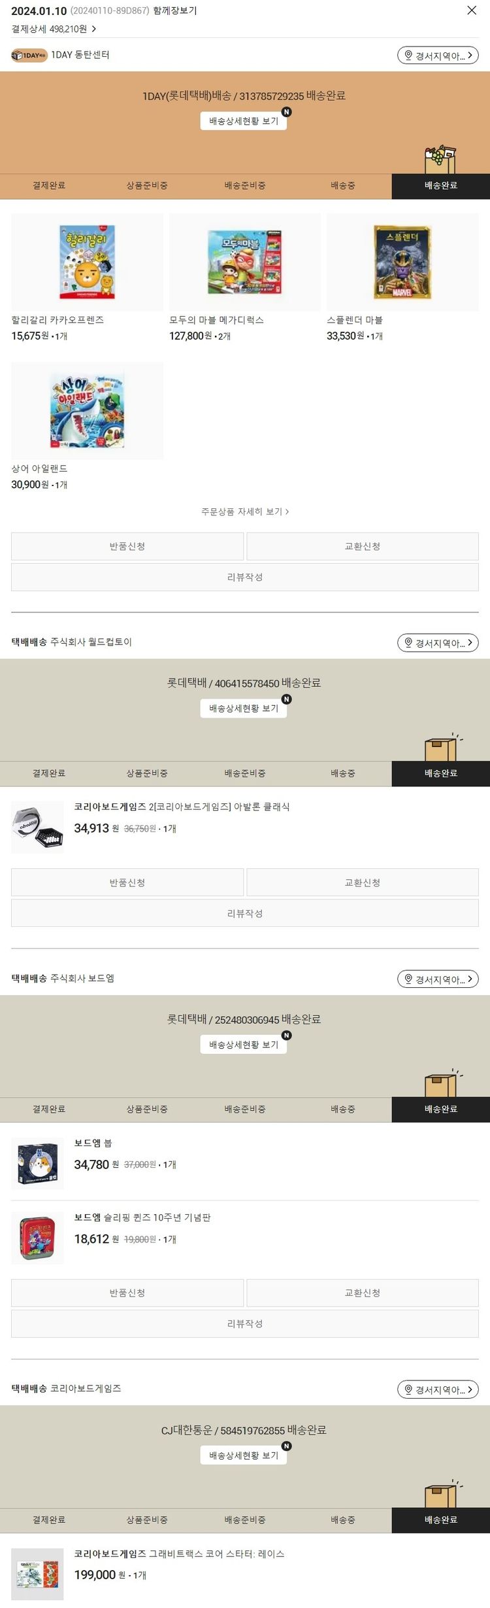The width and height of the screenshot is (490, 1608).
Task: Click the grocery bag delivery icon
Action: tap(439, 159)
